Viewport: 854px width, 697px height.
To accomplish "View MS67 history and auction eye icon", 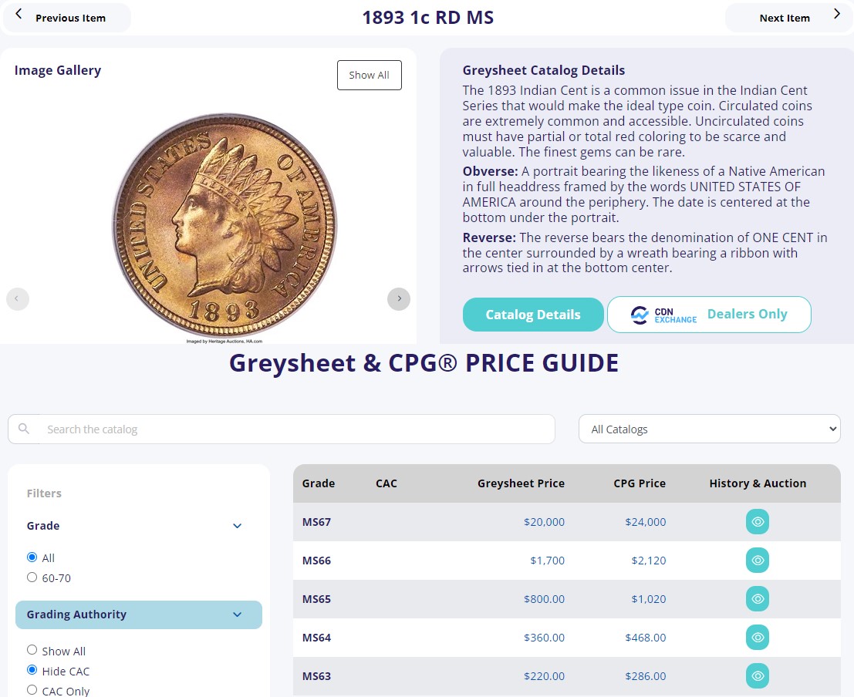I will [x=757, y=522].
